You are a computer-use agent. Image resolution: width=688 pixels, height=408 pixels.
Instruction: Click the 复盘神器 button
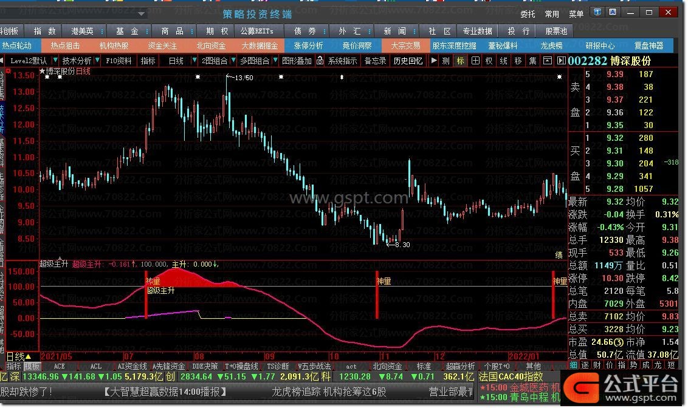tap(649, 46)
